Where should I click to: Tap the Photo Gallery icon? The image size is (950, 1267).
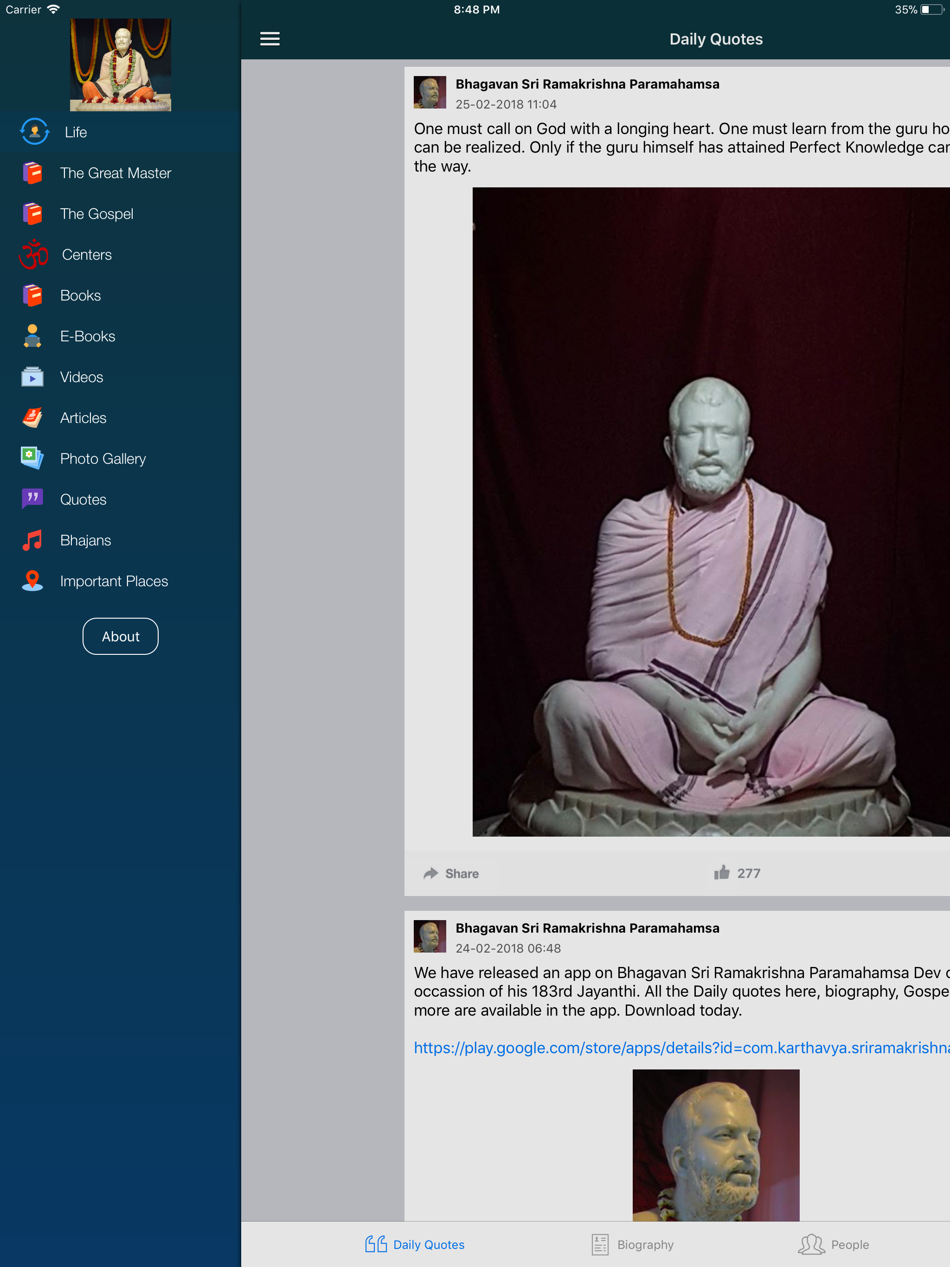coord(32,458)
